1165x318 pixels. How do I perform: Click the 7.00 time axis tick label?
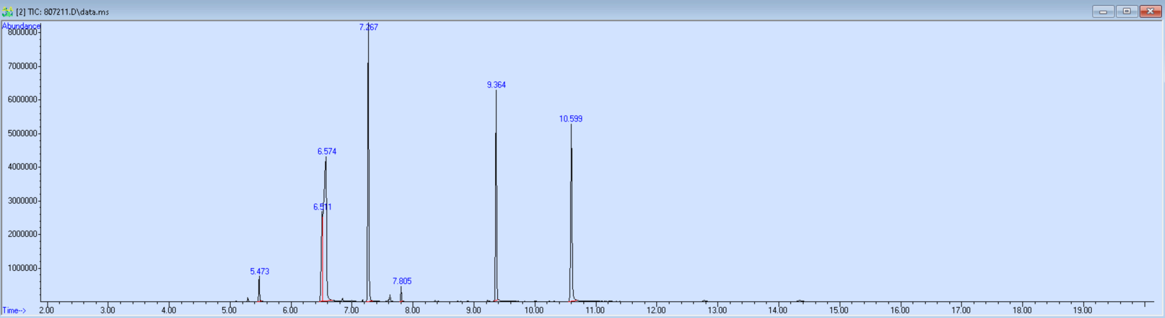click(351, 311)
